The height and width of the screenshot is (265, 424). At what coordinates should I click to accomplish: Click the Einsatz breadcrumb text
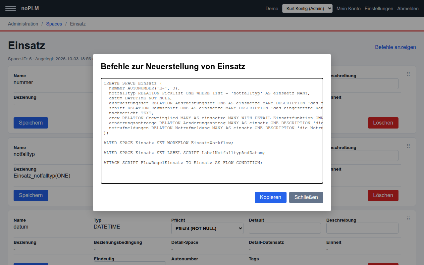coord(78,24)
